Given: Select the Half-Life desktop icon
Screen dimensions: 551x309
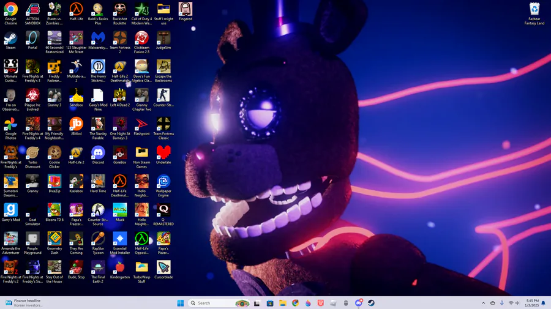Looking at the screenshot, I should coord(76,10).
